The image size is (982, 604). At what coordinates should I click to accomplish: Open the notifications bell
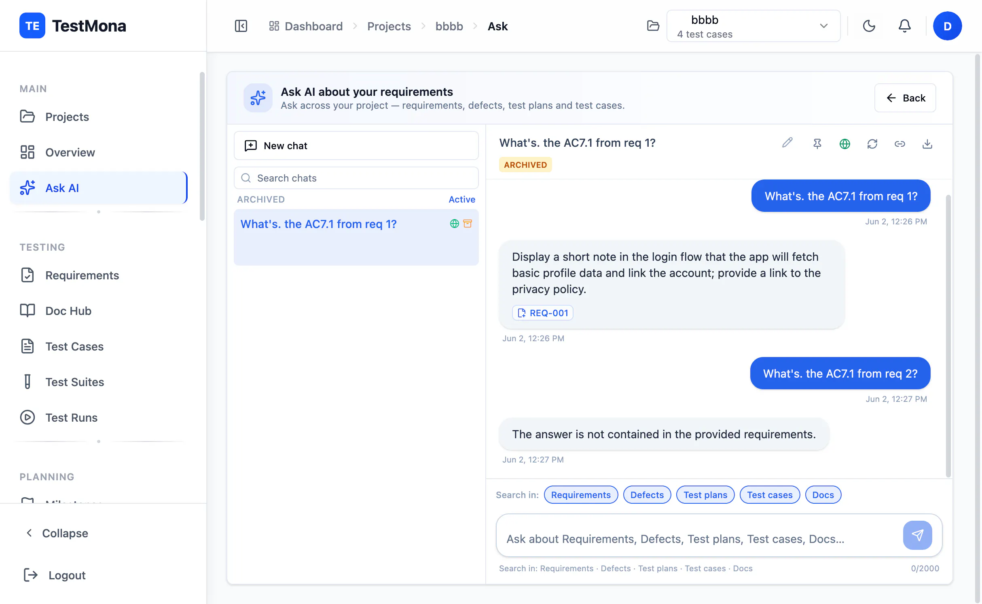[904, 26]
